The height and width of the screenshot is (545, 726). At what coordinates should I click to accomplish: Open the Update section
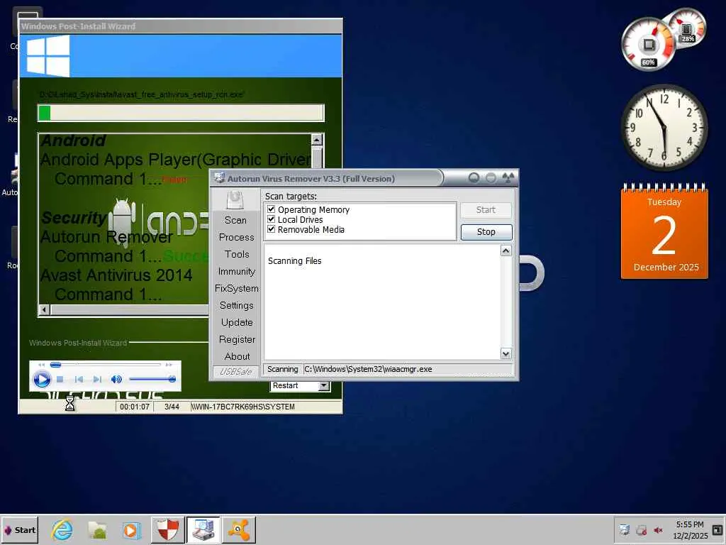[237, 323]
